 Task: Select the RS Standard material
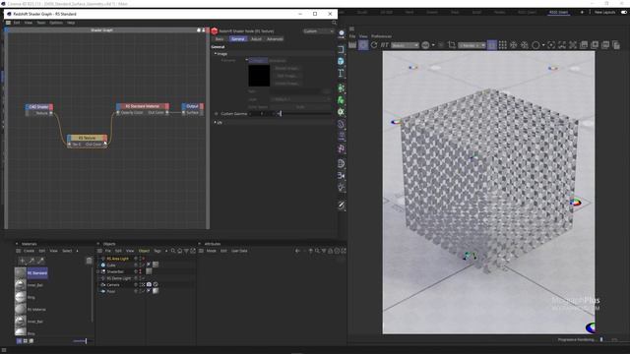point(31,273)
